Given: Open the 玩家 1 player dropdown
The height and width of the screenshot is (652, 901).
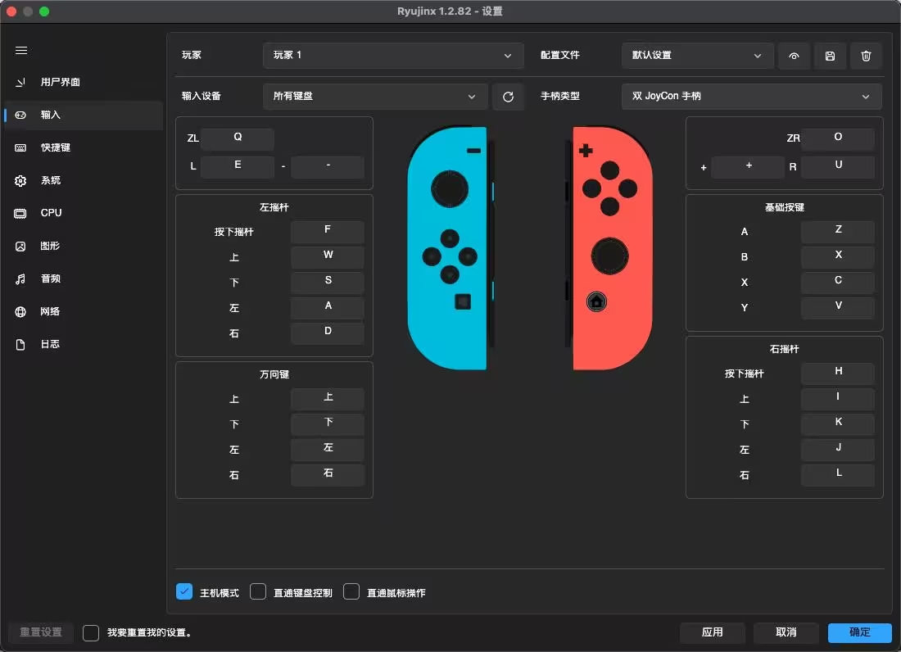Looking at the screenshot, I should click(x=393, y=56).
